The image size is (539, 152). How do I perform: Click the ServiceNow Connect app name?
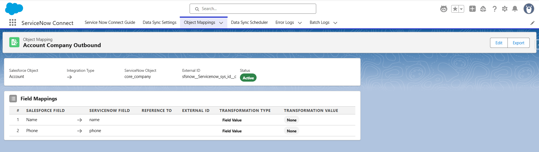tap(47, 23)
